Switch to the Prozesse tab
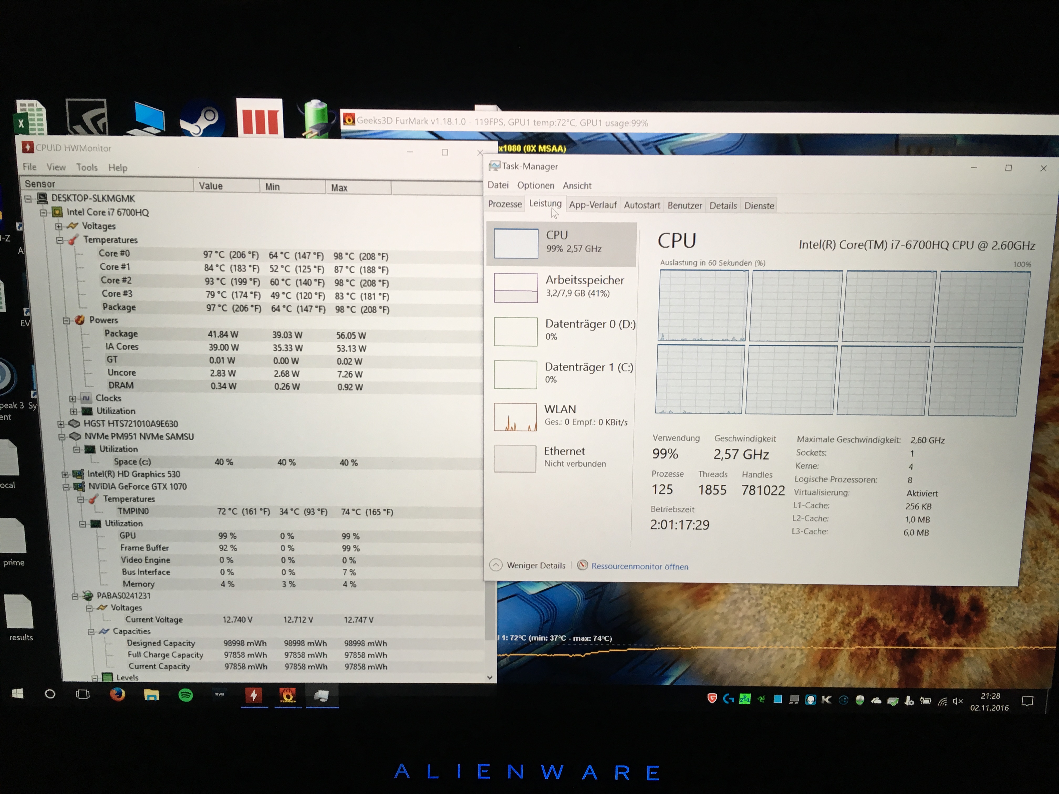Image resolution: width=1059 pixels, height=794 pixels. [x=505, y=204]
